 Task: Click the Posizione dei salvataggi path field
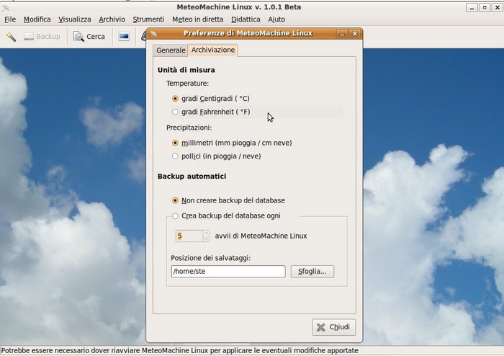click(228, 272)
